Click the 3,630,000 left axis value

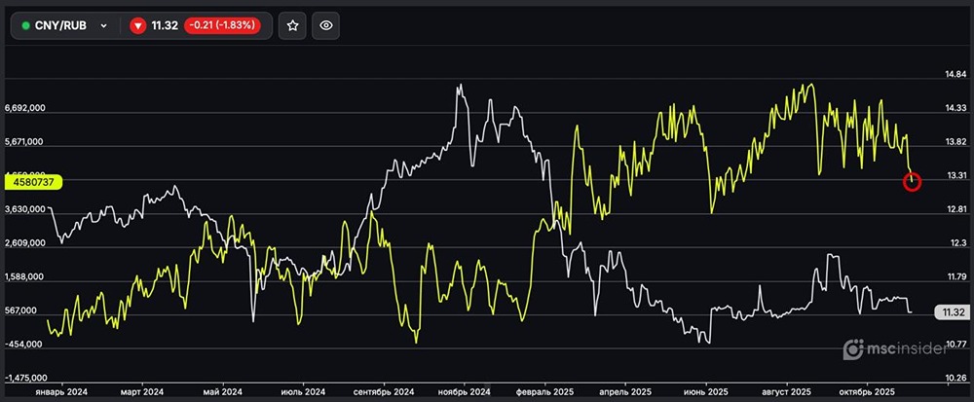click(25, 209)
